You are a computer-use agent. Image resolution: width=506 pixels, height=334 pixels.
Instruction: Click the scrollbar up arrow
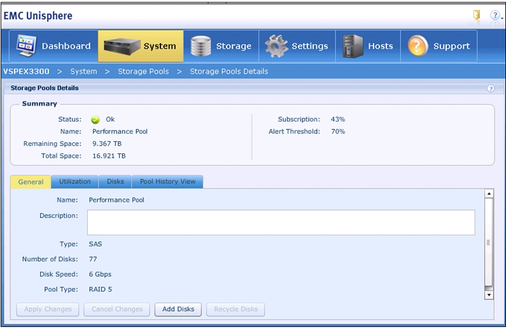click(489, 193)
